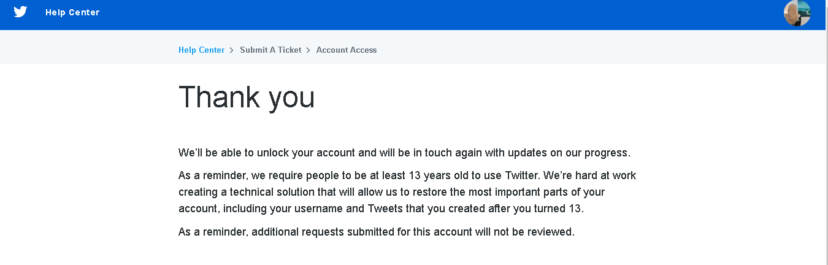Click the Help Center header title
The image size is (828, 265).
point(72,12)
